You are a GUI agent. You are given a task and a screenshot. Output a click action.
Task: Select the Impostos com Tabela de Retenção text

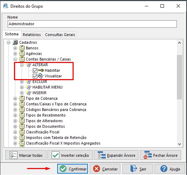(56, 138)
